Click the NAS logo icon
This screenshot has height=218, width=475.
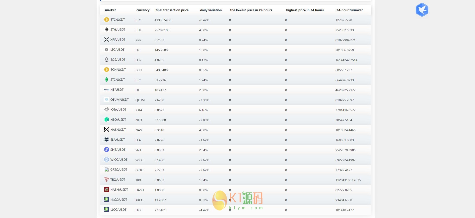pos(106,129)
